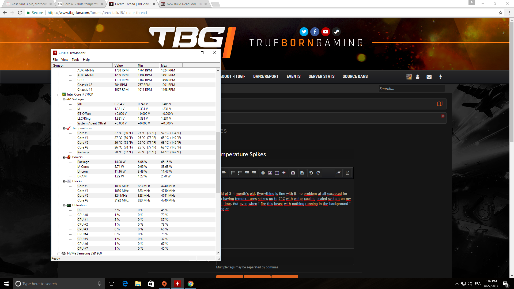Viewport: 514px width, 289px height.
Task: Click HWMonitor scroll down arrow
Action: click(218, 253)
